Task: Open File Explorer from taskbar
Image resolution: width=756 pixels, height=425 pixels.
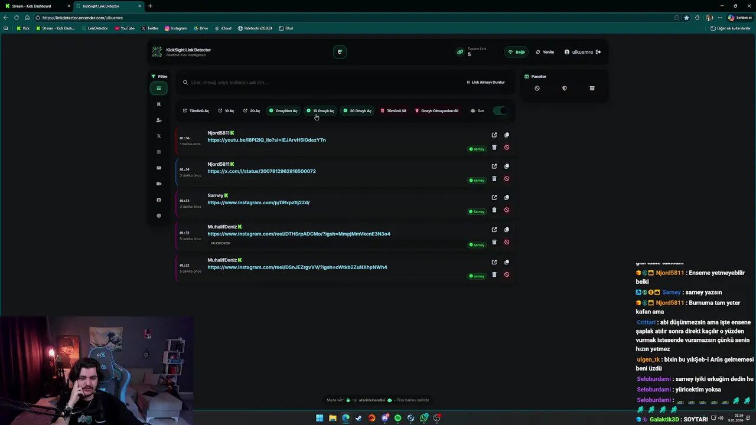Action: [x=333, y=418]
